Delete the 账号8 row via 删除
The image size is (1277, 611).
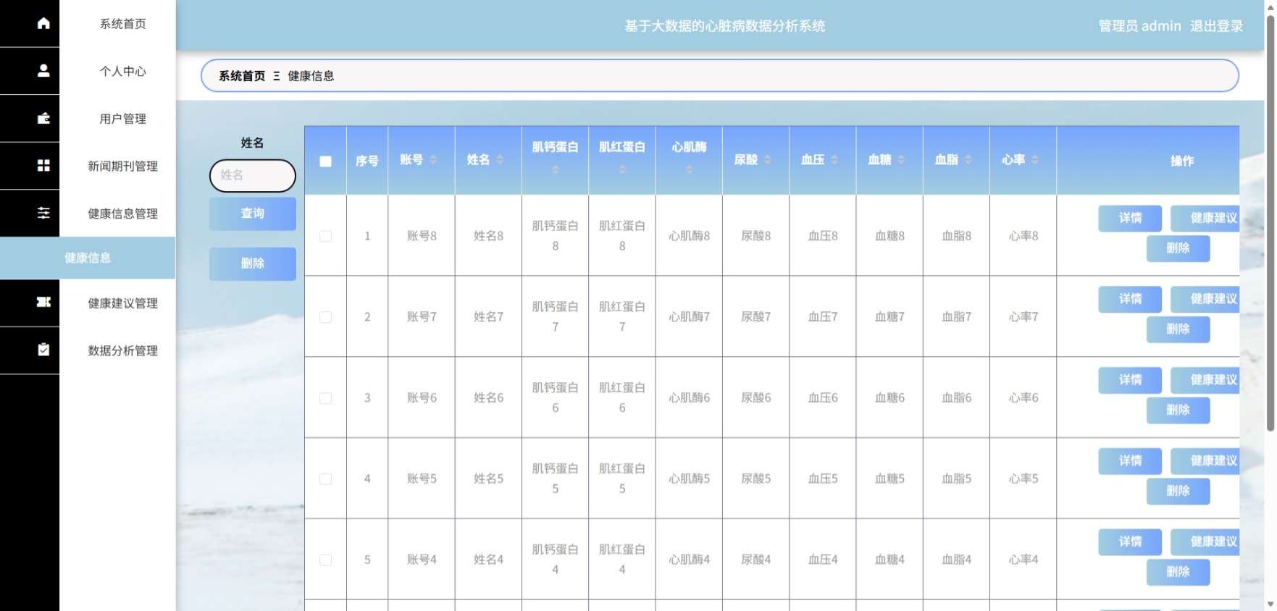coord(1178,248)
